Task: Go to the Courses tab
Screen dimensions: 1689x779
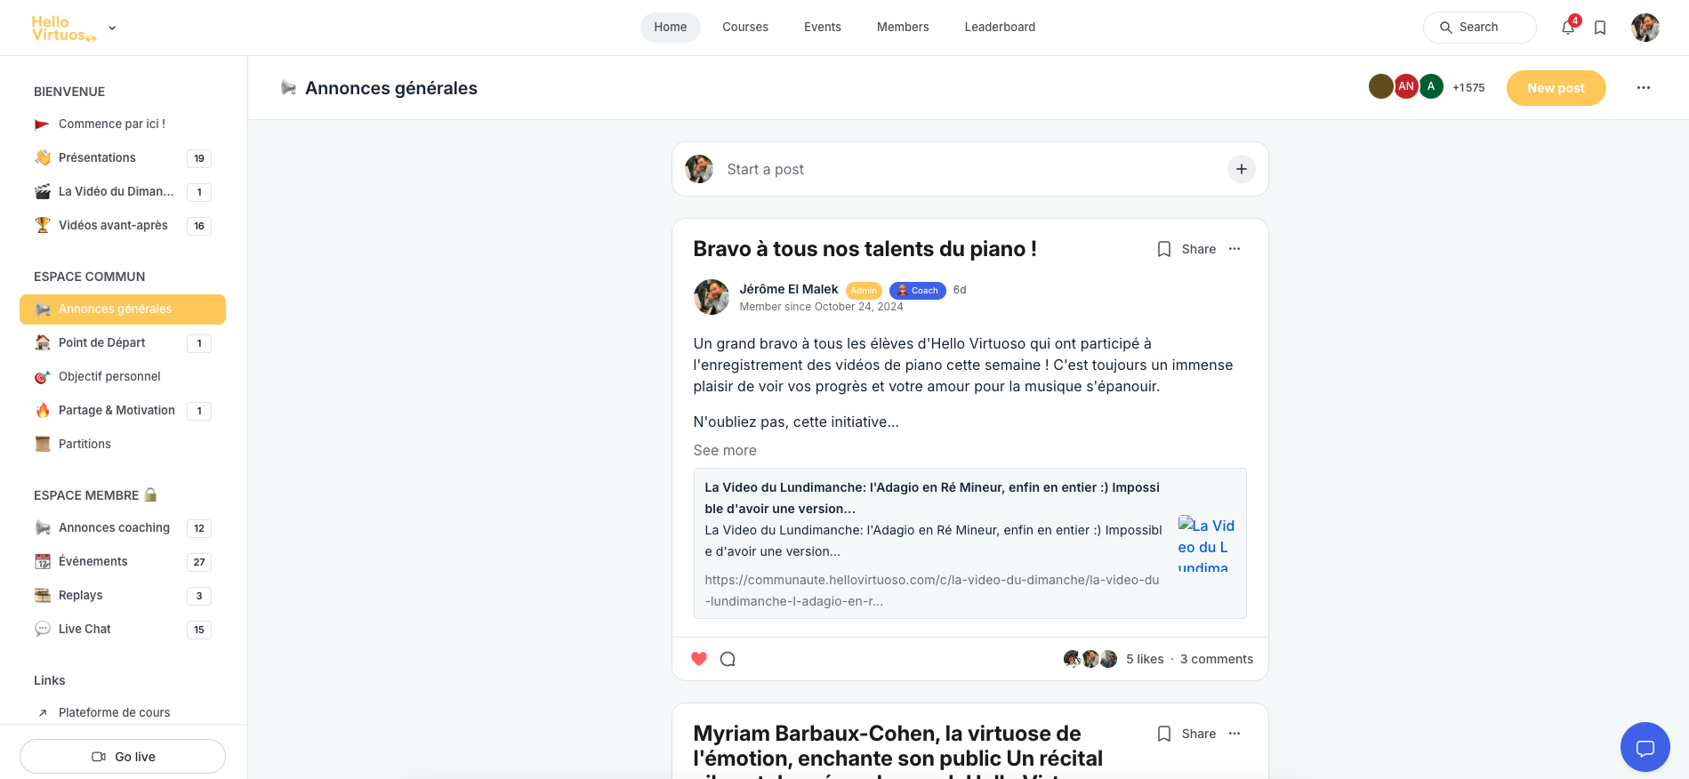Action: 745,28
